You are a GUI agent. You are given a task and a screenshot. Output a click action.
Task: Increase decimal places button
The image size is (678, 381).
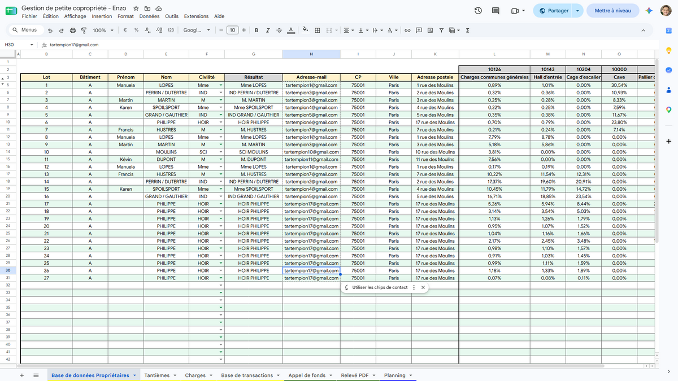(x=159, y=30)
